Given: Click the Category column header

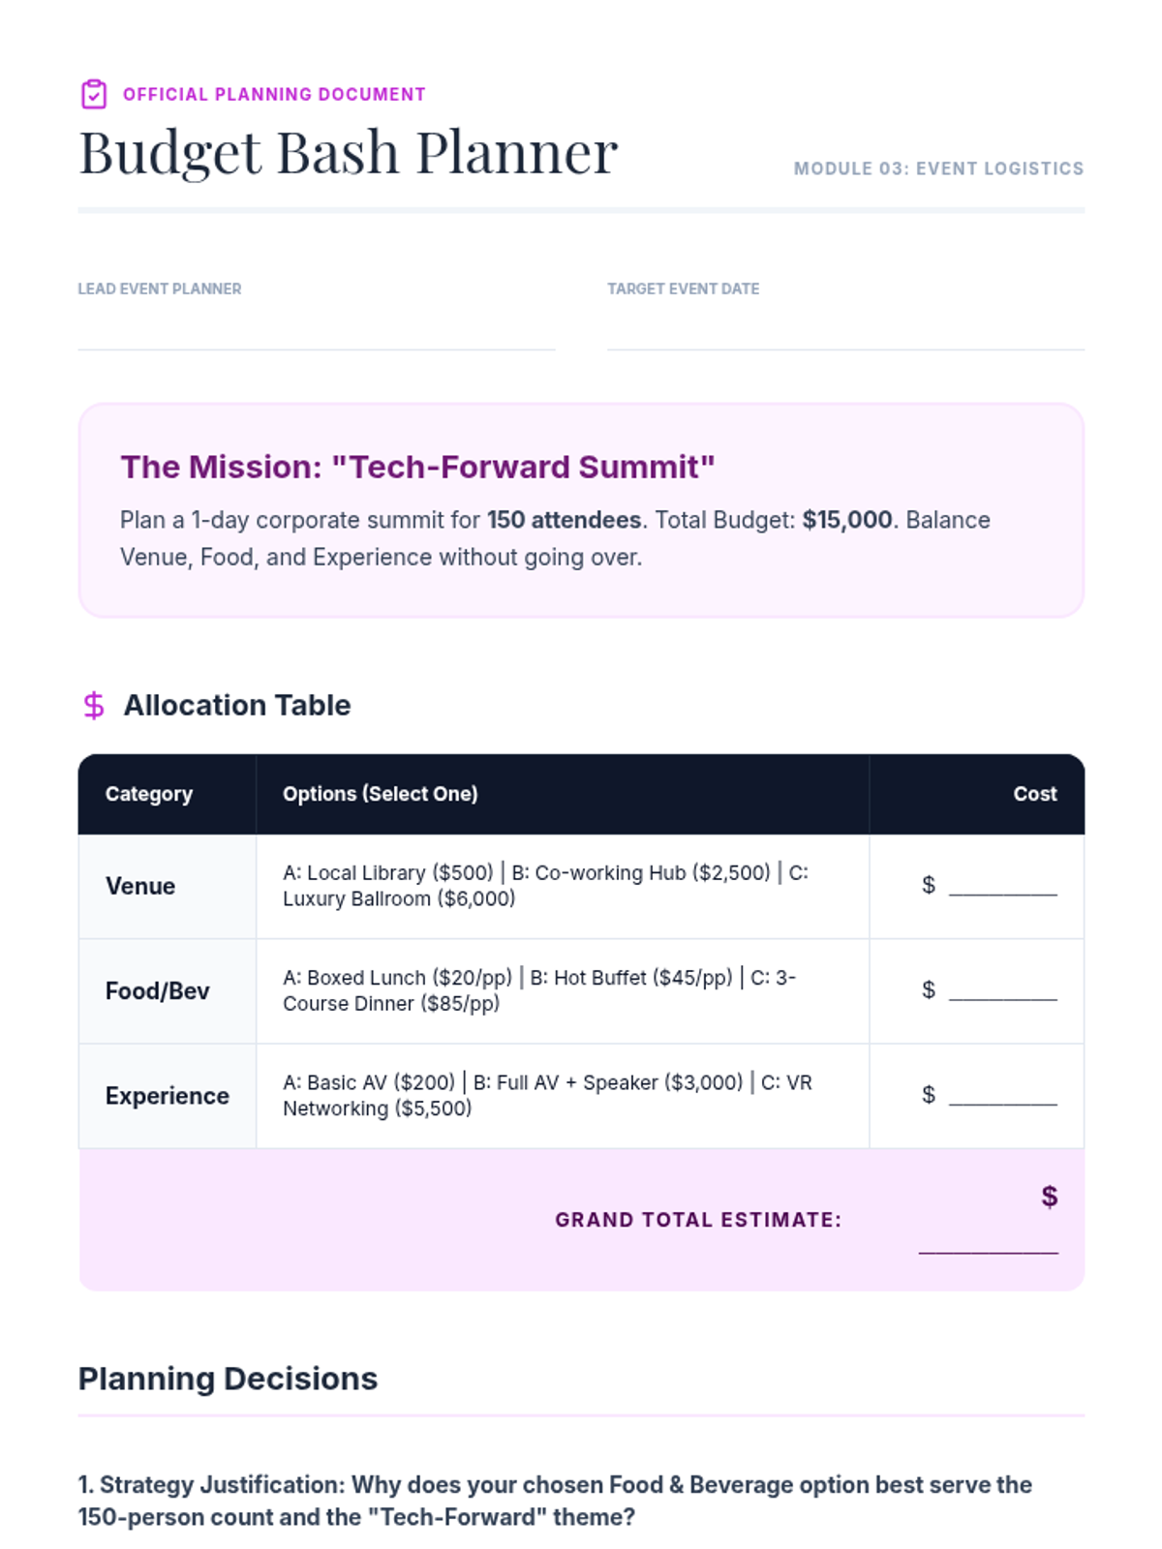Looking at the screenshot, I should (x=149, y=794).
